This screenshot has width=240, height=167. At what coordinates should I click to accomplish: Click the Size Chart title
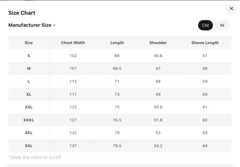coord(22,13)
